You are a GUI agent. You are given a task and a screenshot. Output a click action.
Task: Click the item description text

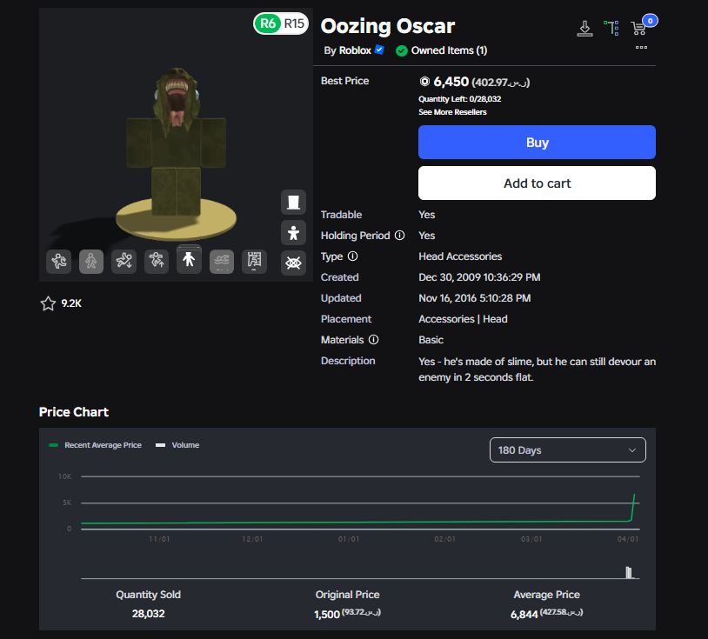tap(537, 369)
